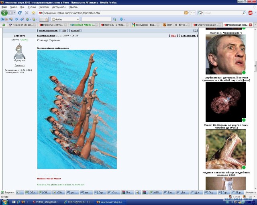Click the Stop loading X icon
The height and width of the screenshot is (205, 257).
[x=27, y=13]
